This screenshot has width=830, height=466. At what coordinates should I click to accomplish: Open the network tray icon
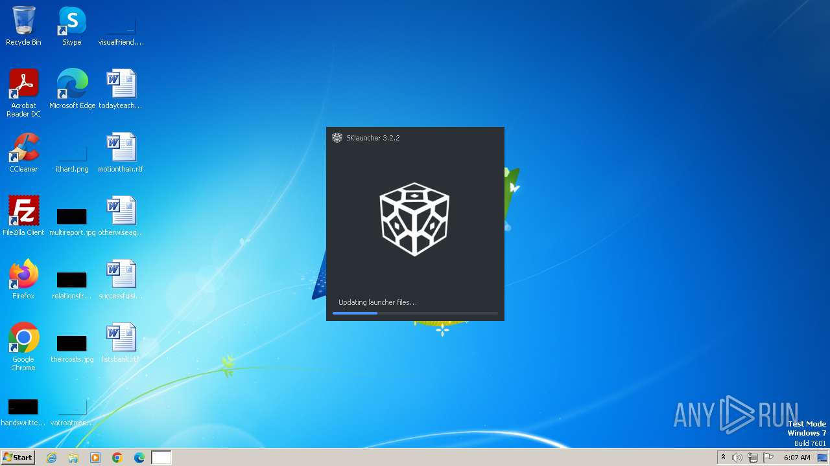[753, 458]
